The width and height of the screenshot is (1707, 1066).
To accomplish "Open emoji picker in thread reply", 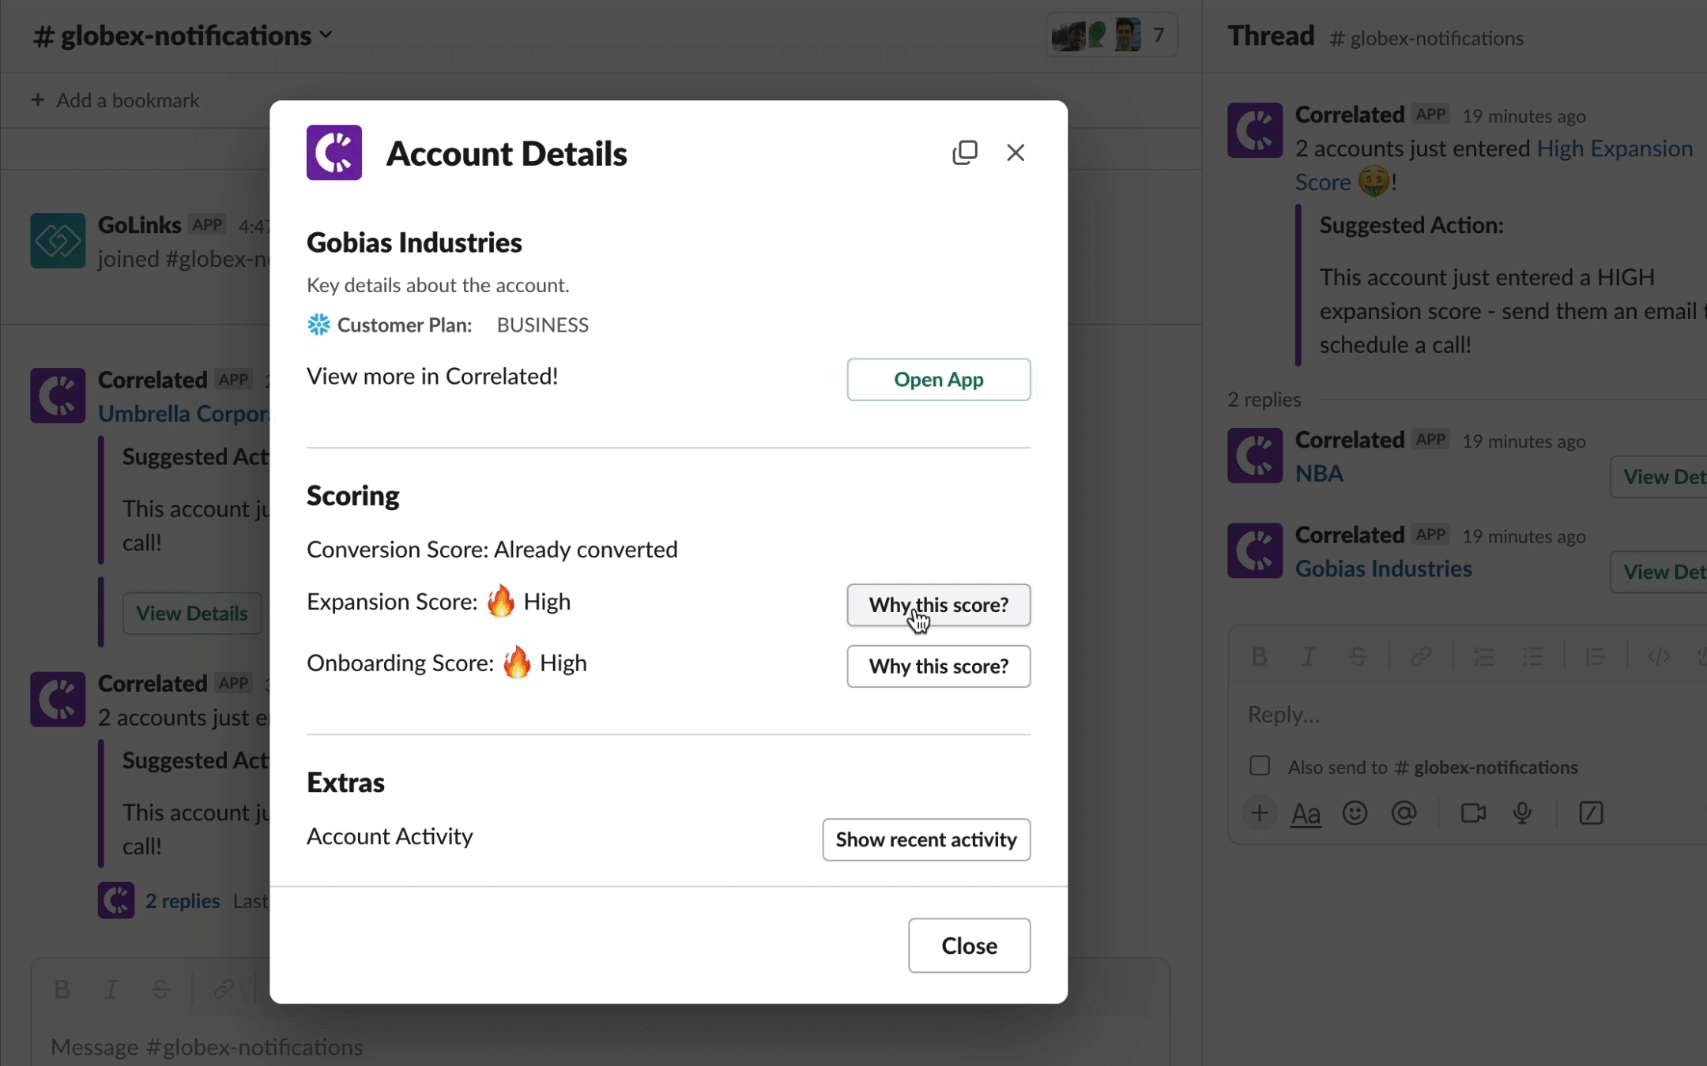I will coord(1355,813).
